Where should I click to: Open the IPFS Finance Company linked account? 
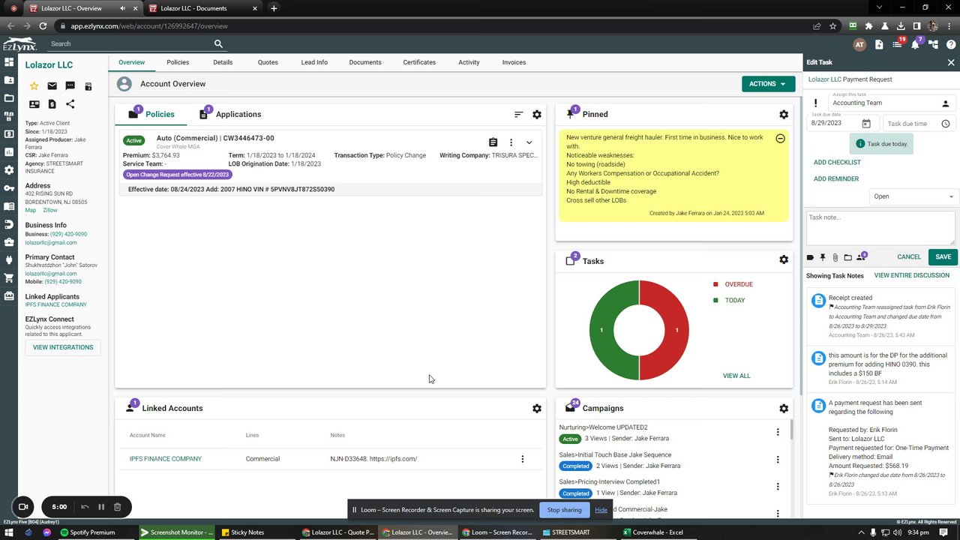point(166,459)
